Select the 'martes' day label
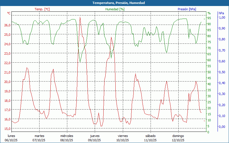This screenshot has height=143, width=229. coord(39,136)
